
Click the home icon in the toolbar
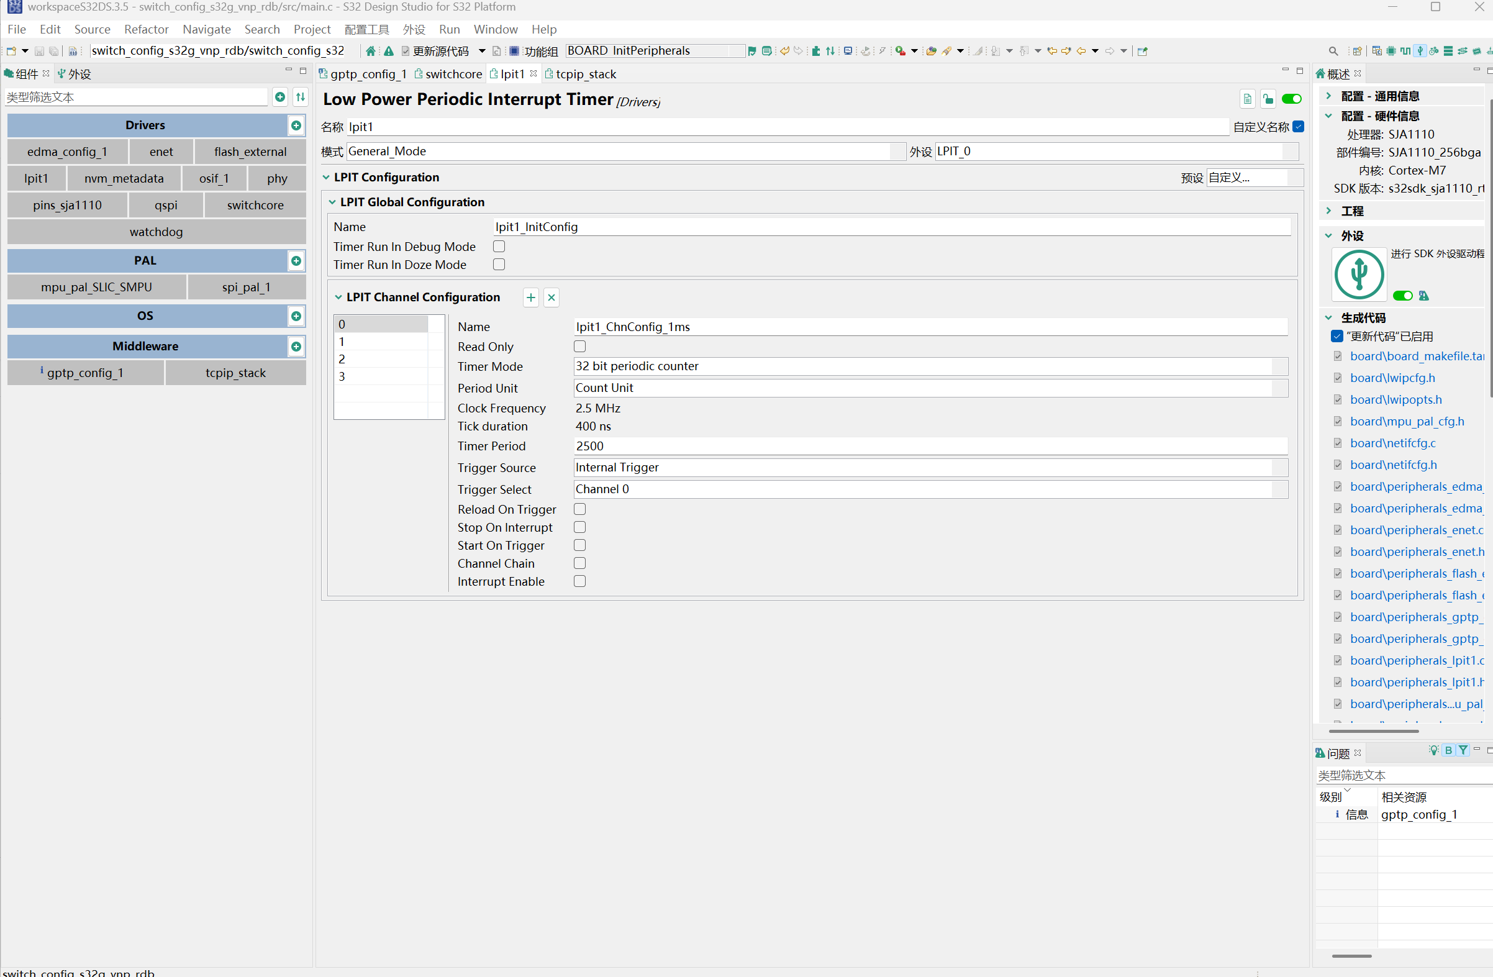coord(371,51)
